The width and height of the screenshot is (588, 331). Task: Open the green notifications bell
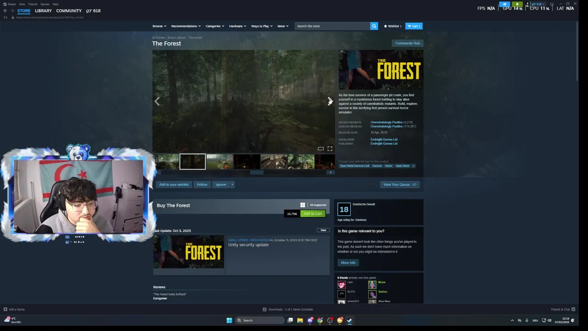517,4
